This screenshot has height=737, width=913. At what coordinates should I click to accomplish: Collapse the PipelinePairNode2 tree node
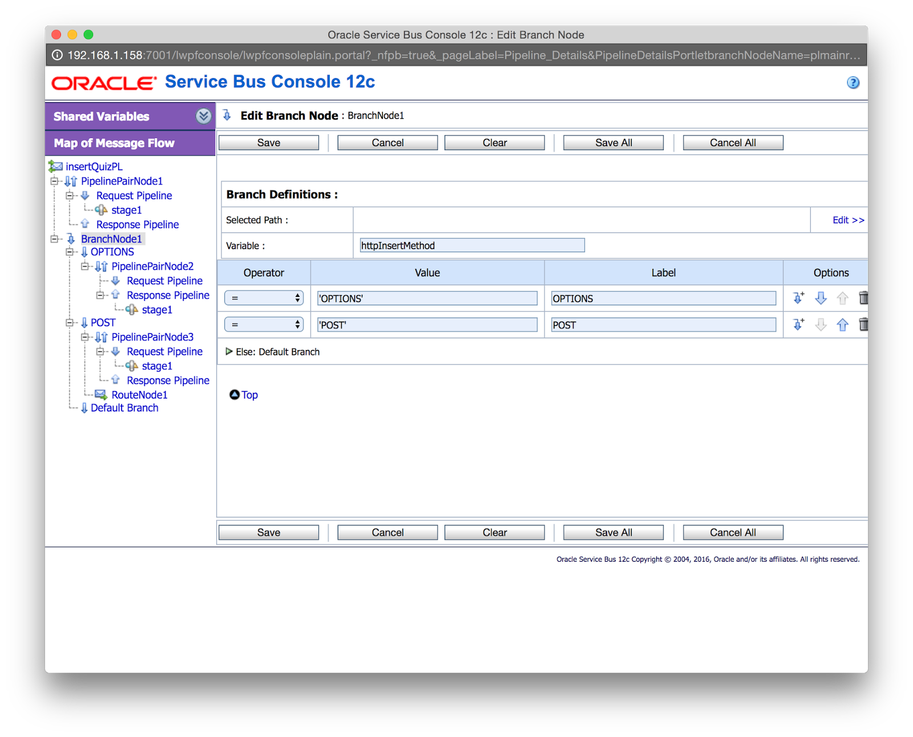[85, 266]
